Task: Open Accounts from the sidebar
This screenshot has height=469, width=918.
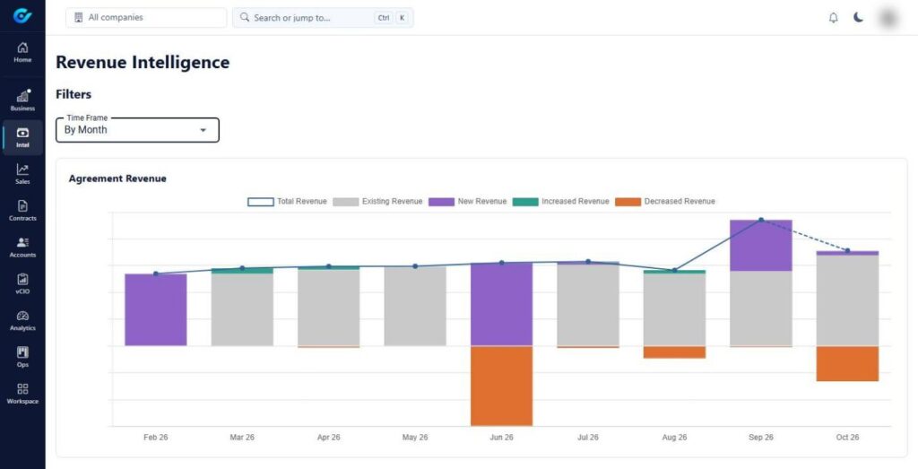Action: coord(22,248)
